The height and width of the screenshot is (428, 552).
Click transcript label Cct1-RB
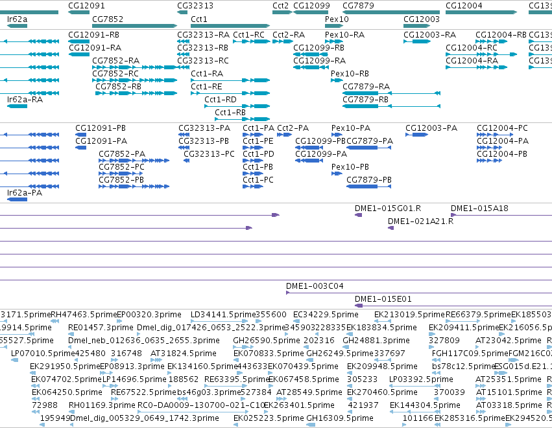point(230,113)
